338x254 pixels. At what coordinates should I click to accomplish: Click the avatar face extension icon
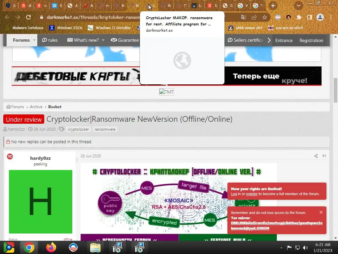[x=288, y=17]
